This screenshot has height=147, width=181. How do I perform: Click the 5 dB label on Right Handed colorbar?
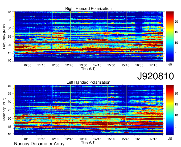click(175, 53)
